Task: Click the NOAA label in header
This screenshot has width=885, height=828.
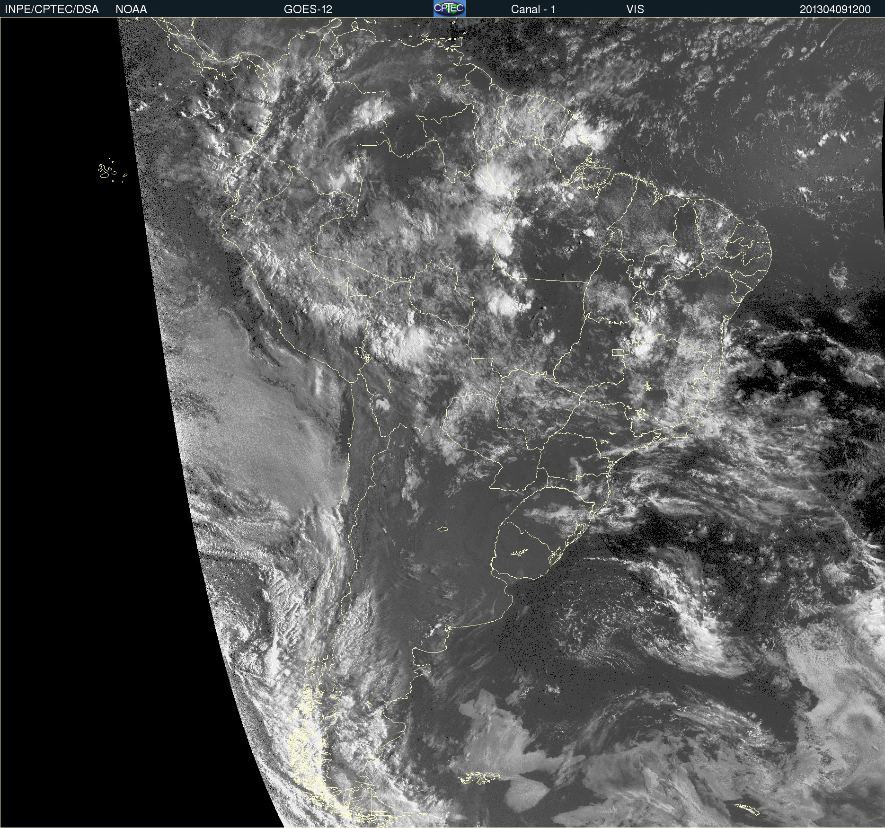Action: click(x=131, y=9)
